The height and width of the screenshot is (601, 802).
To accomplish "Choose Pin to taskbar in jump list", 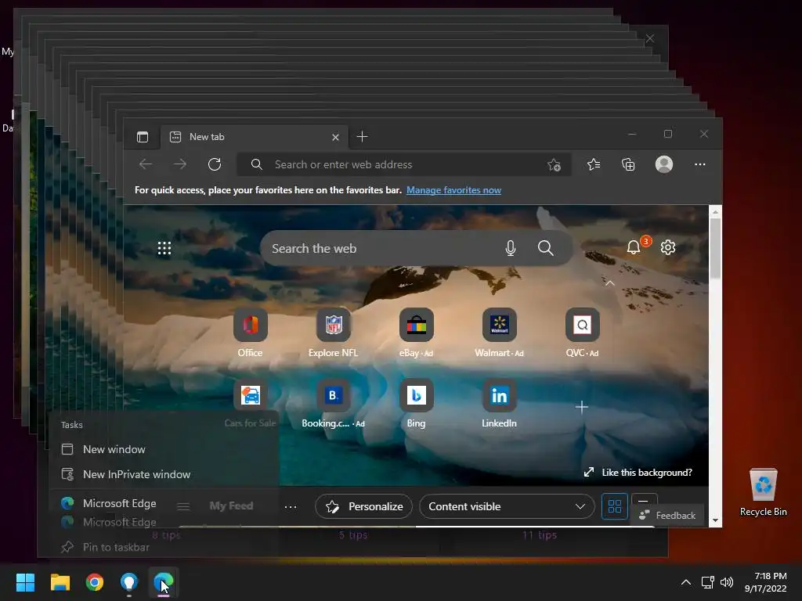I will coord(164,547).
